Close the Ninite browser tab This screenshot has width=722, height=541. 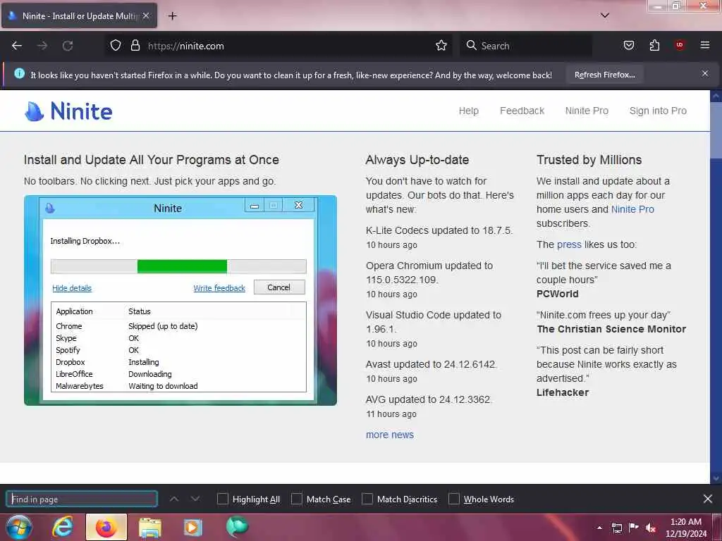146,15
